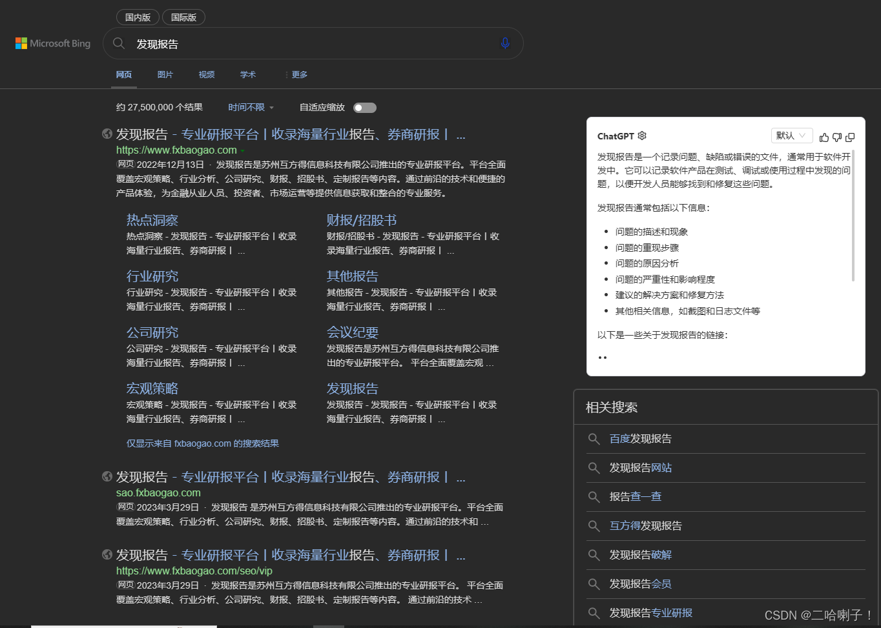The width and height of the screenshot is (881, 628).
Task: Click the globe icon beside seo/vip result
Action: click(x=107, y=554)
